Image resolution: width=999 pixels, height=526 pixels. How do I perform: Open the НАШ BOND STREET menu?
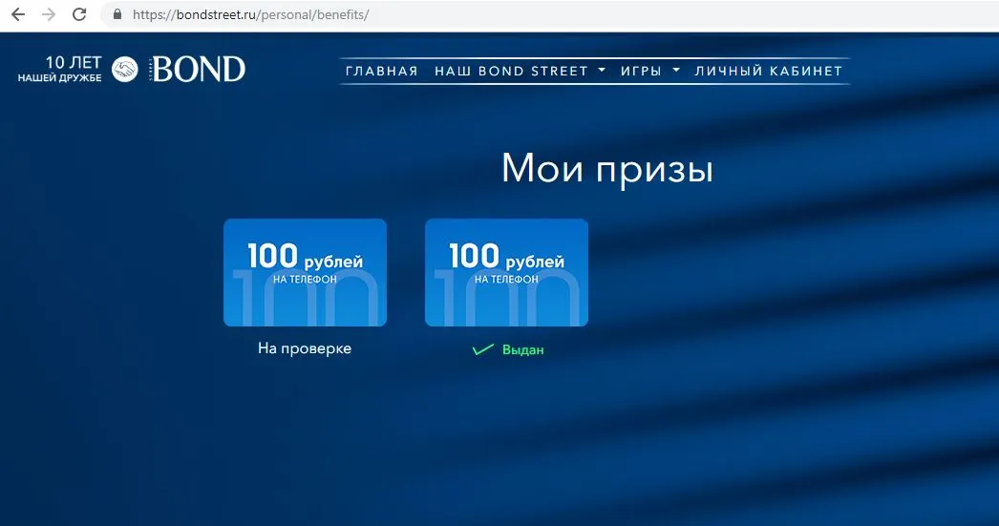[511, 72]
